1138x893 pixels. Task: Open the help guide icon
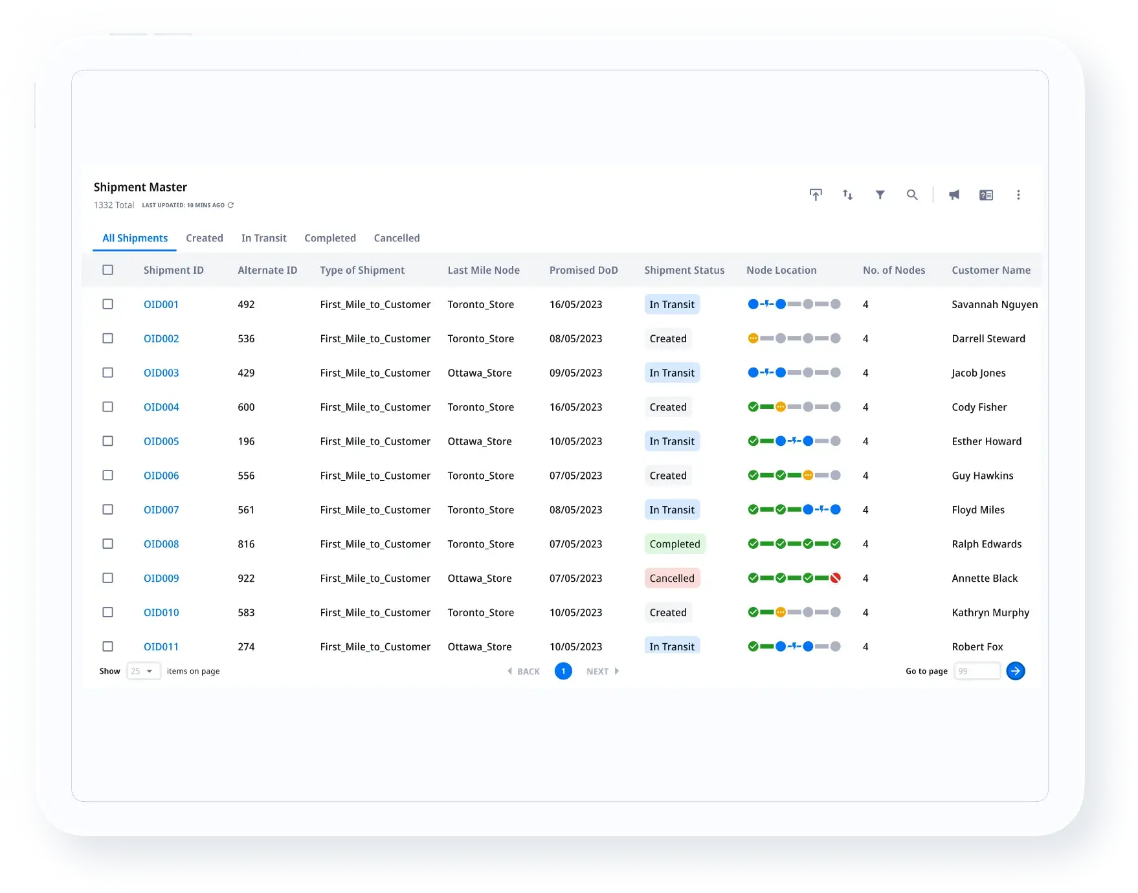(986, 195)
